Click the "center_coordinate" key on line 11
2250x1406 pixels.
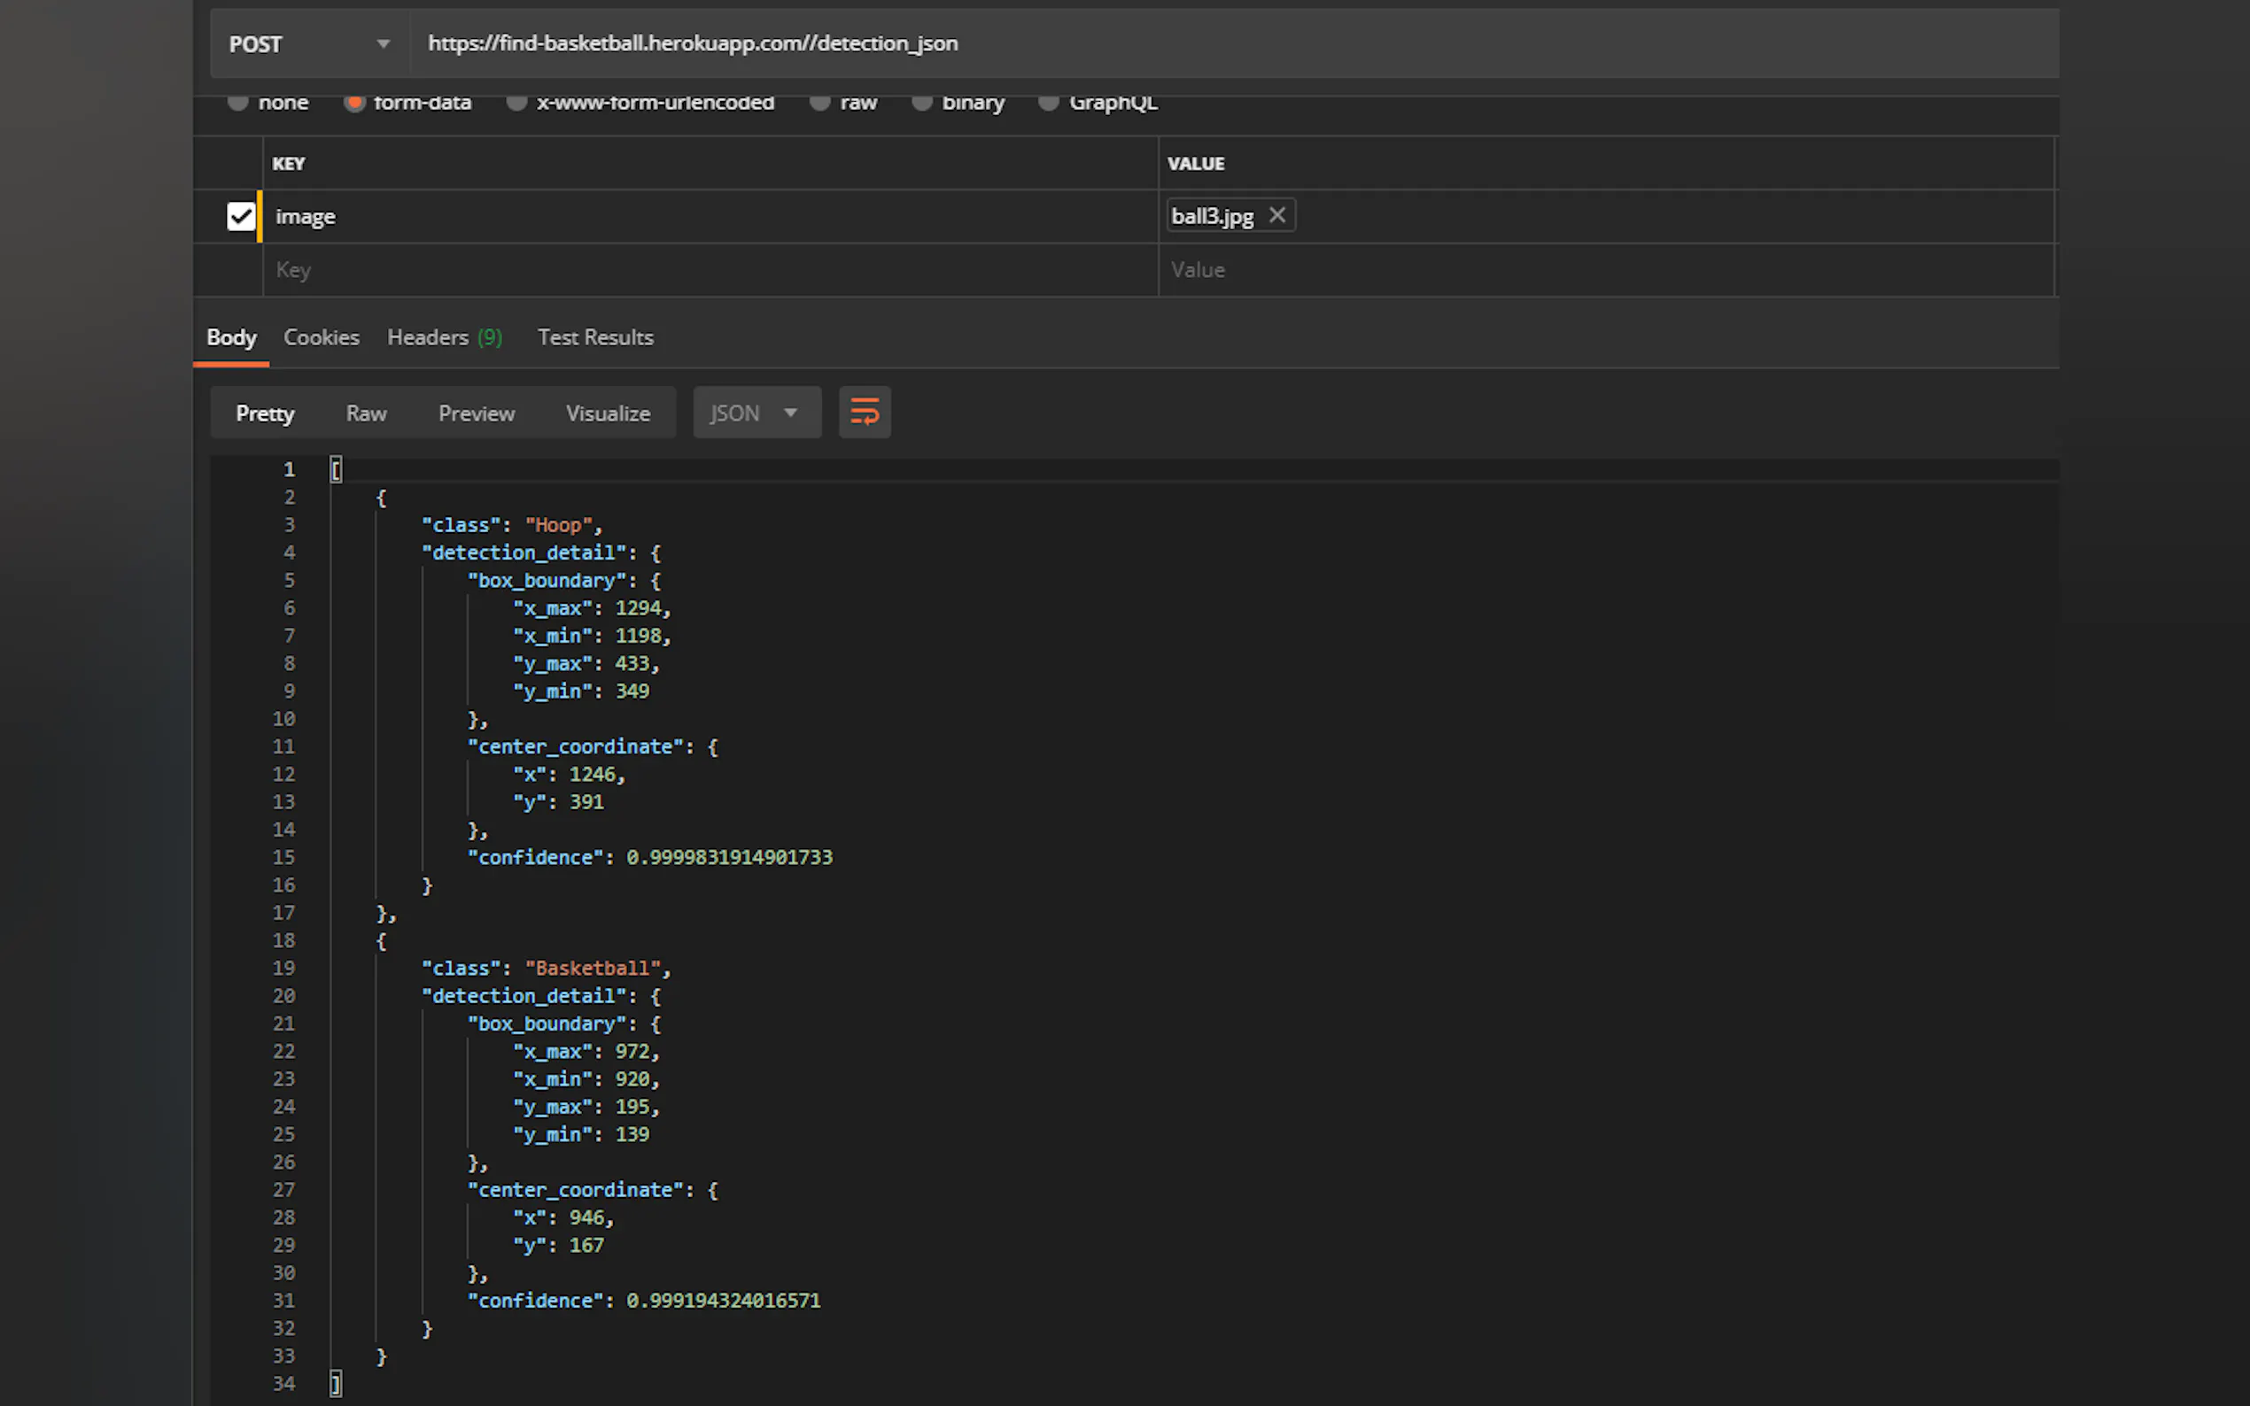pyautogui.click(x=576, y=747)
